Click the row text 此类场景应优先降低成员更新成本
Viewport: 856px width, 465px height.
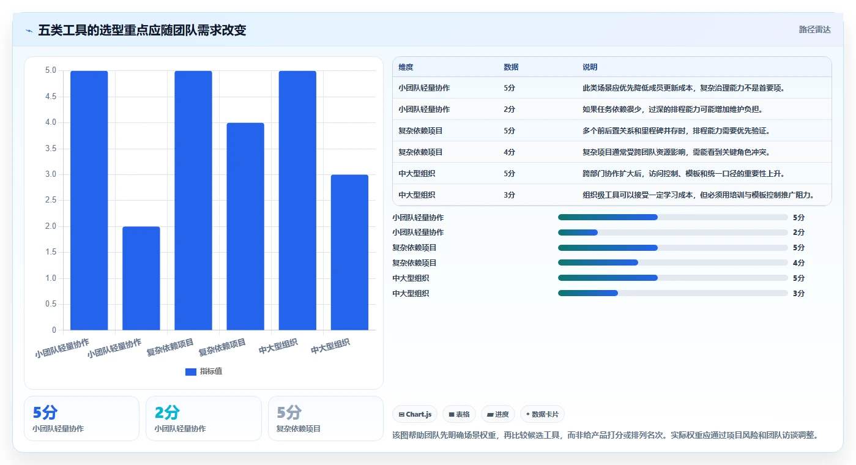(x=638, y=88)
